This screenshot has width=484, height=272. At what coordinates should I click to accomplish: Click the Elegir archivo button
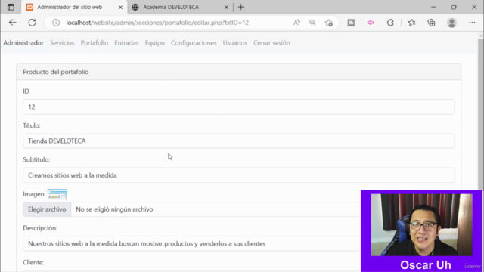47,209
